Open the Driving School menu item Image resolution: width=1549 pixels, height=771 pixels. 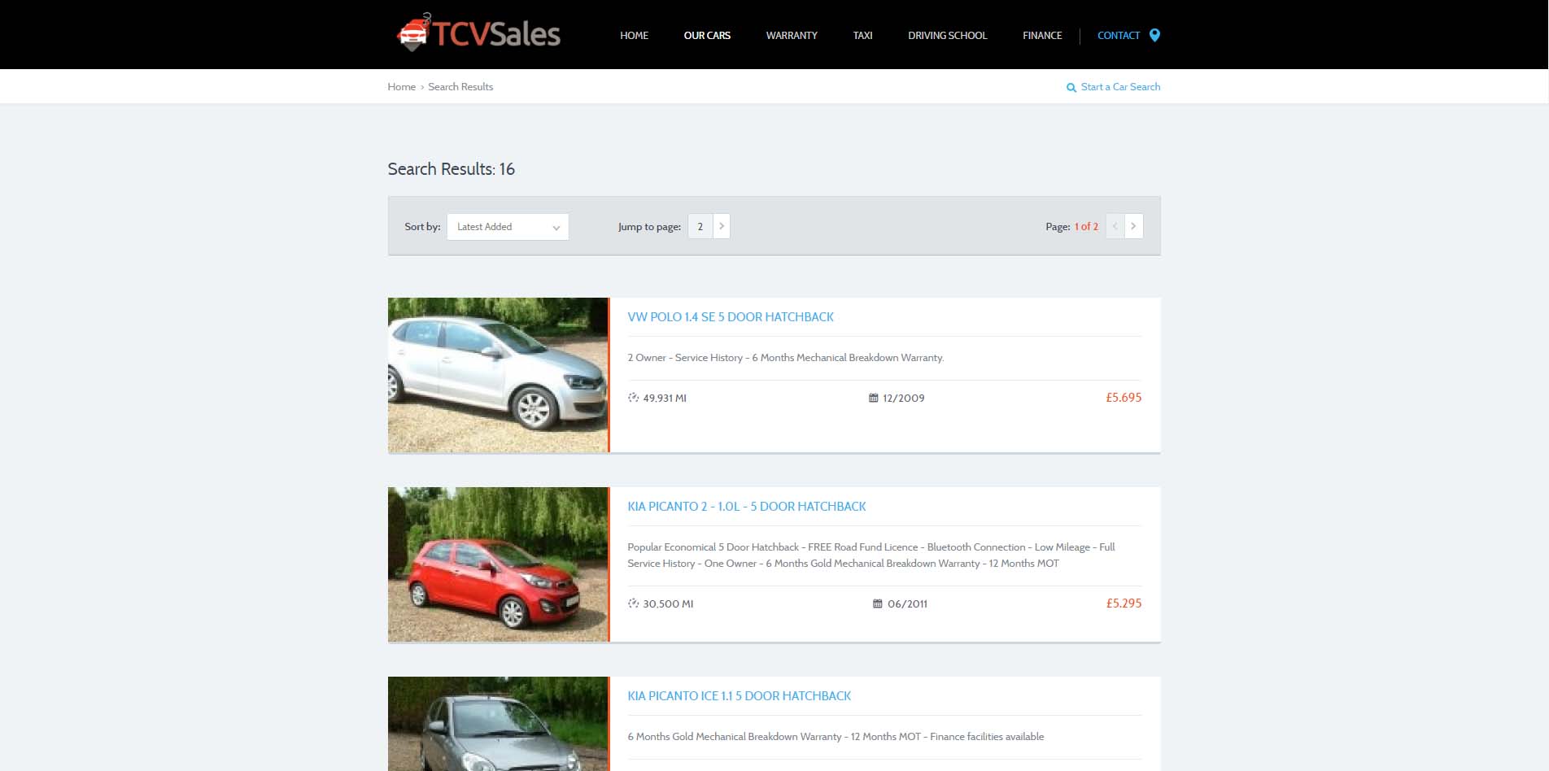coord(947,36)
